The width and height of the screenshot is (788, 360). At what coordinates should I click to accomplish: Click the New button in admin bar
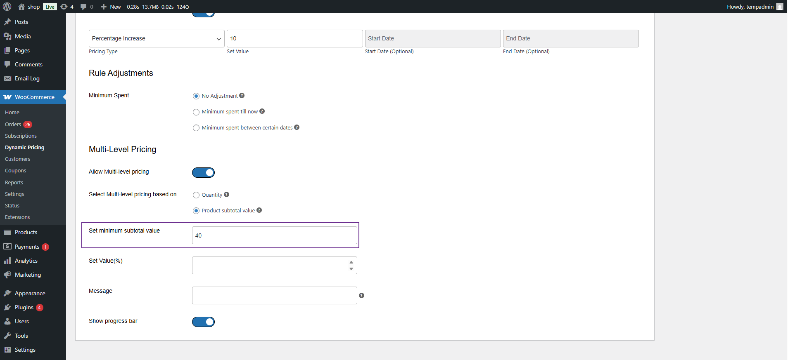click(x=111, y=7)
